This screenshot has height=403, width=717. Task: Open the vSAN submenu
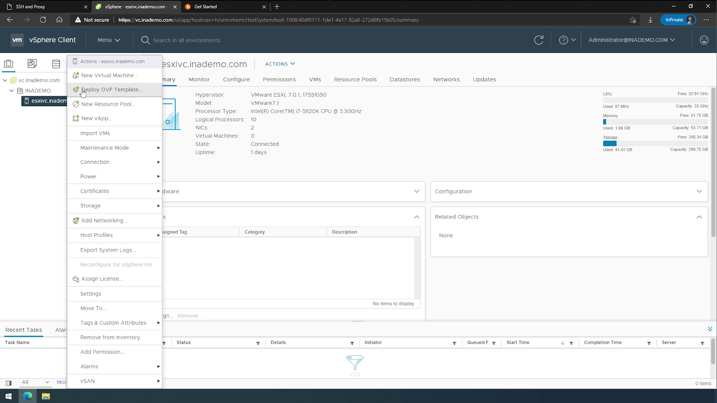(115, 381)
